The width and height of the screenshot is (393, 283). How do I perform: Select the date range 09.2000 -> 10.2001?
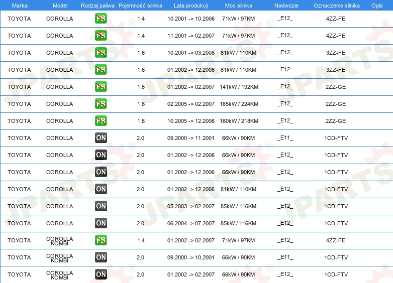(x=191, y=257)
